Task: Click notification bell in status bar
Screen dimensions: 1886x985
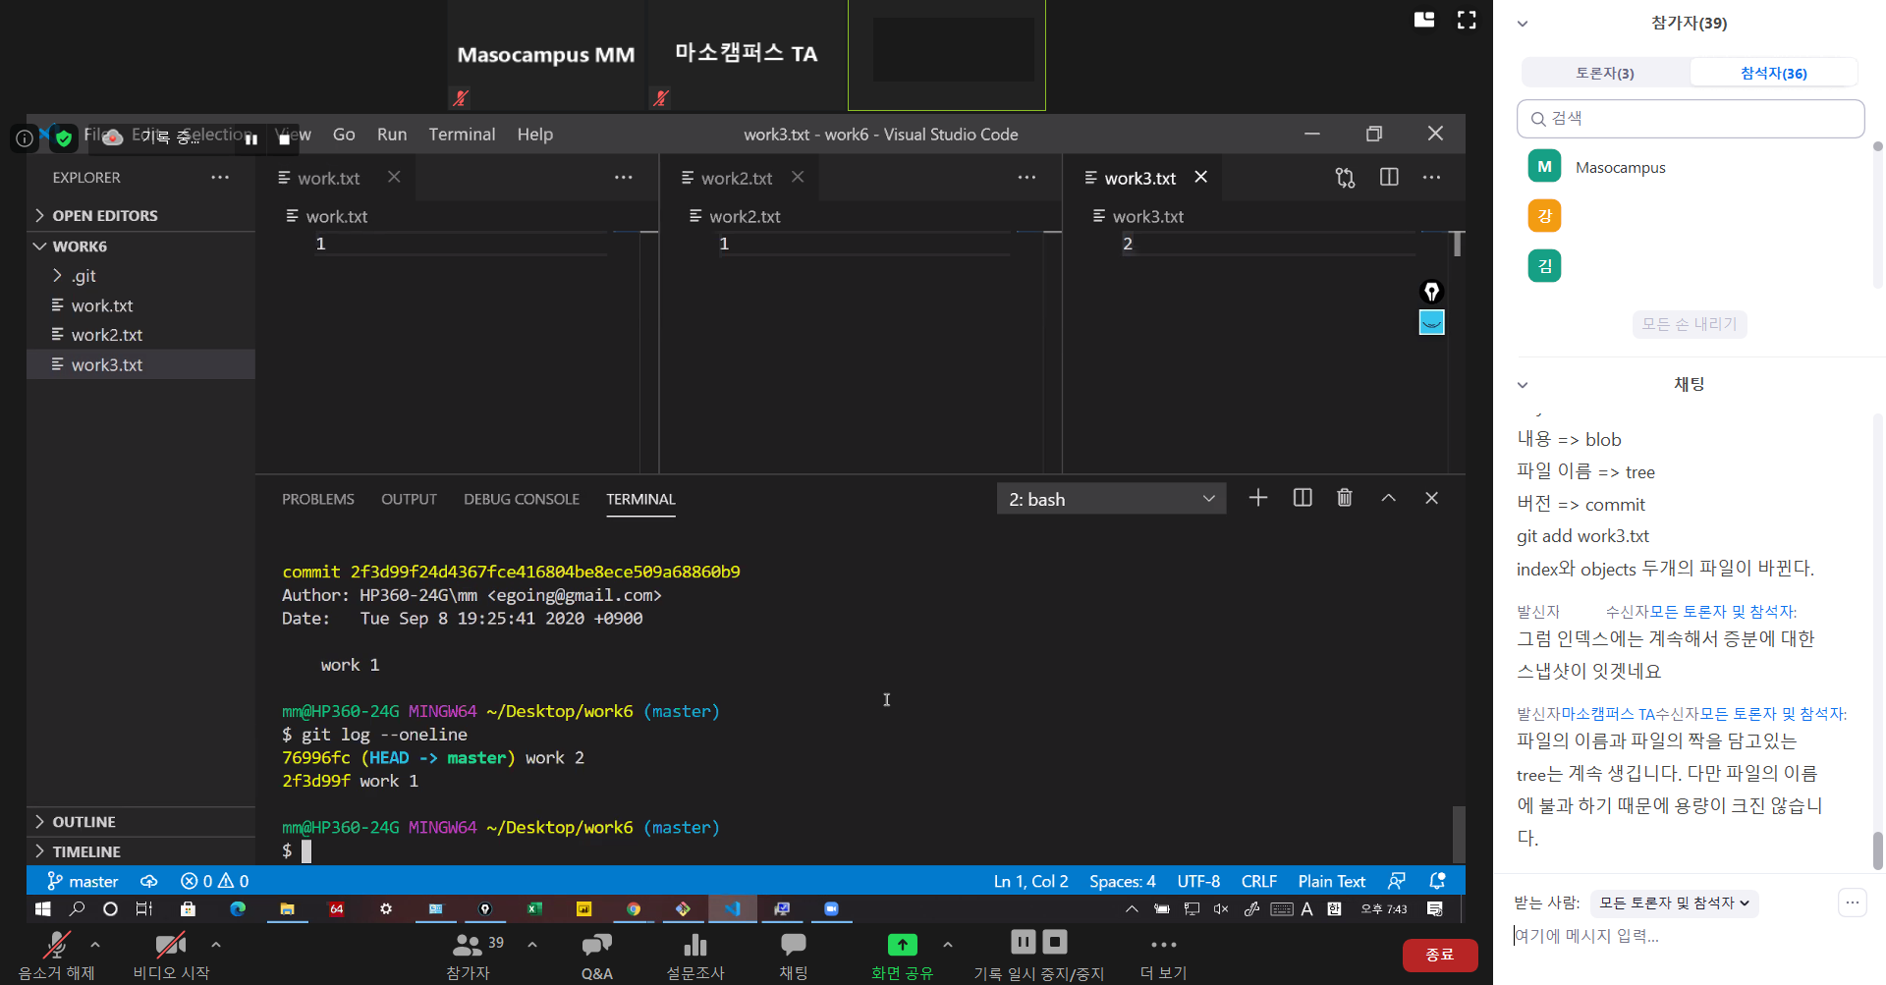Action: click(1437, 881)
